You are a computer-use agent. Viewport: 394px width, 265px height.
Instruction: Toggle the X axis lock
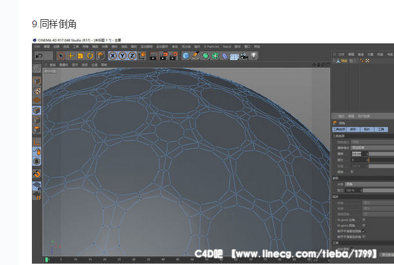click(113, 56)
